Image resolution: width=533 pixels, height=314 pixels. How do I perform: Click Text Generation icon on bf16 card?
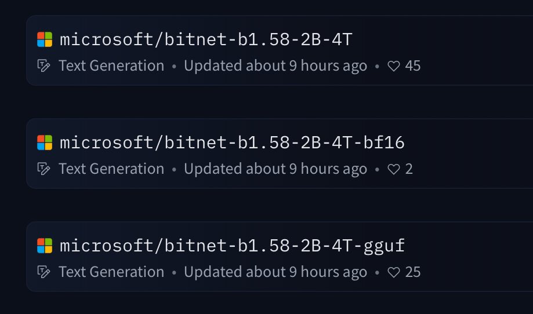pos(43,169)
